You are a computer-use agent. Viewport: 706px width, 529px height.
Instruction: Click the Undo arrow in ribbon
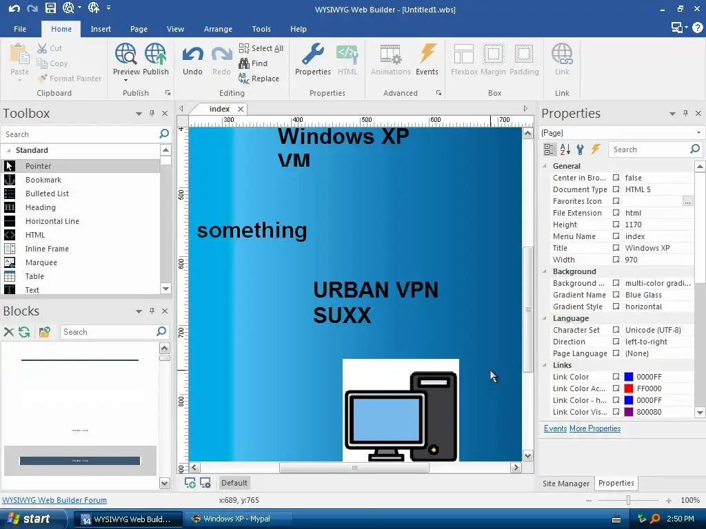[193, 54]
